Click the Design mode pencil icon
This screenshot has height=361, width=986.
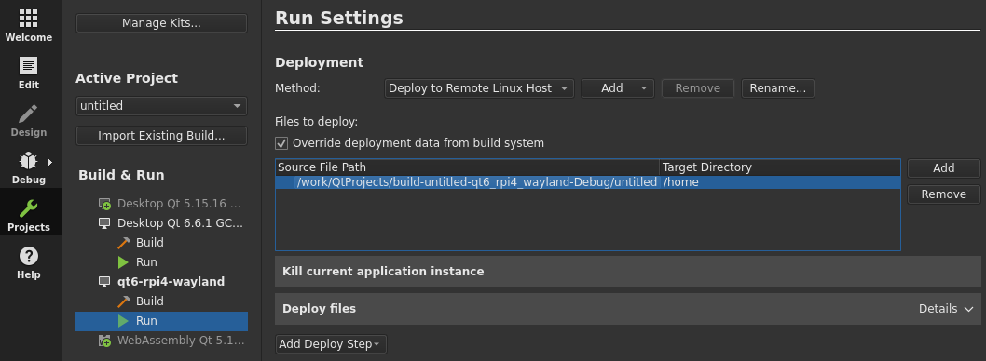[x=28, y=114]
